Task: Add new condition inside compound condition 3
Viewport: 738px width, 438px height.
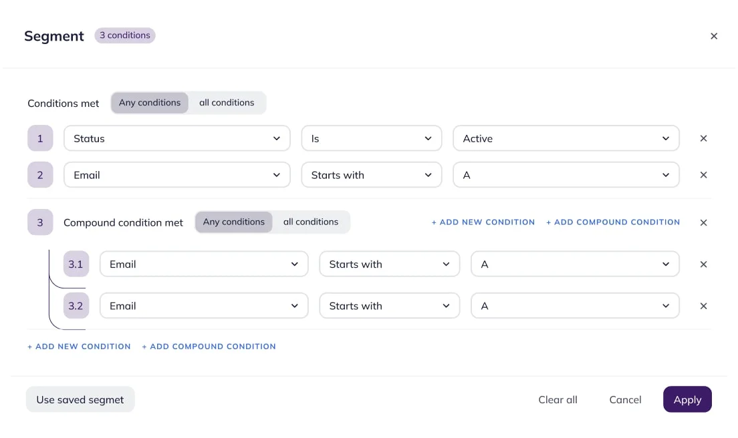Action: click(x=483, y=222)
